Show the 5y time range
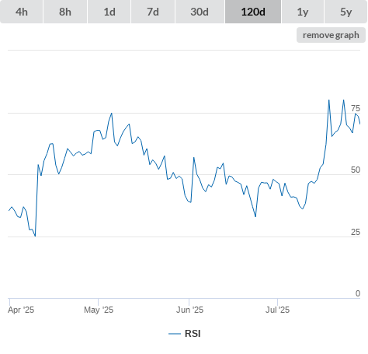 click(346, 12)
